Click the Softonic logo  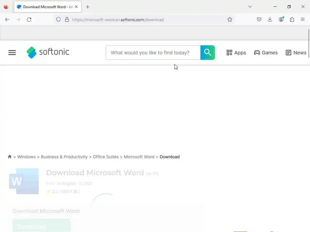(48, 52)
